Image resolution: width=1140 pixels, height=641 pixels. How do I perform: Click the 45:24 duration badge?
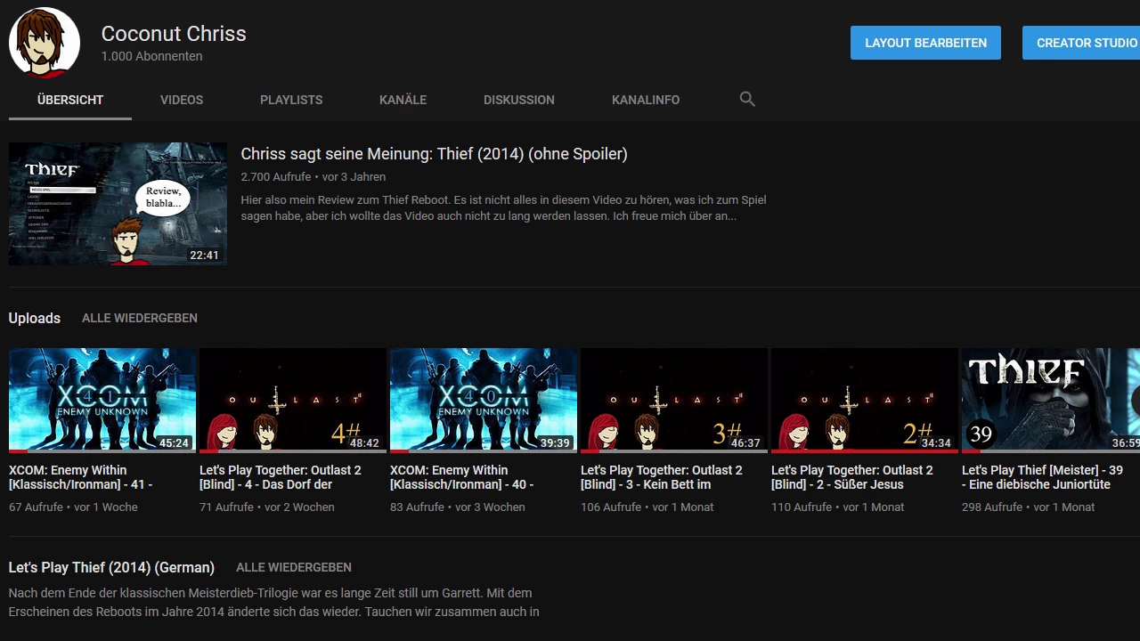coord(175,442)
